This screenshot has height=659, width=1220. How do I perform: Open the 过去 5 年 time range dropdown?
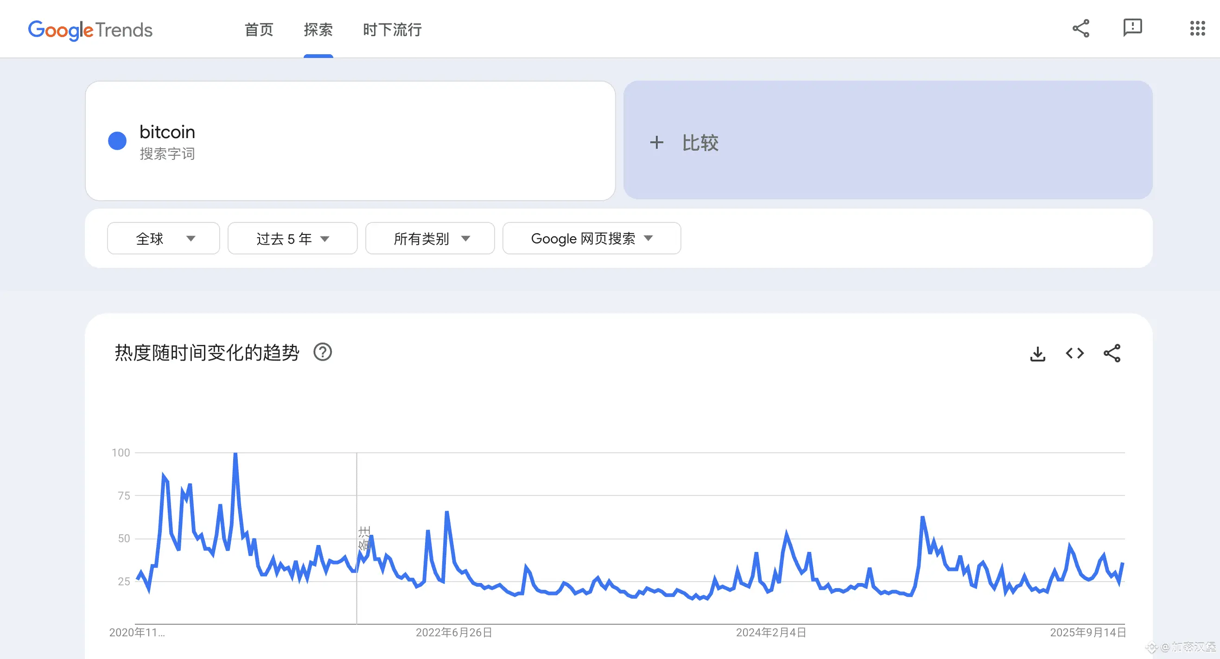click(x=292, y=239)
